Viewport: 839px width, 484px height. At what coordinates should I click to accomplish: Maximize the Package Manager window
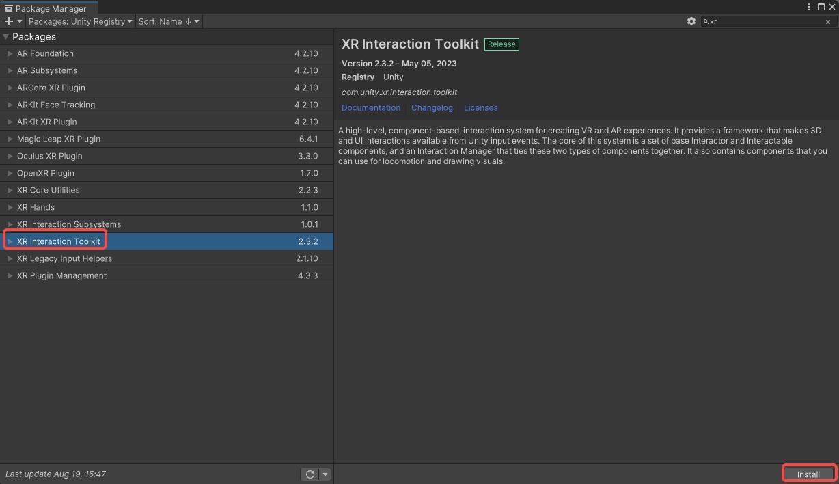pos(821,8)
